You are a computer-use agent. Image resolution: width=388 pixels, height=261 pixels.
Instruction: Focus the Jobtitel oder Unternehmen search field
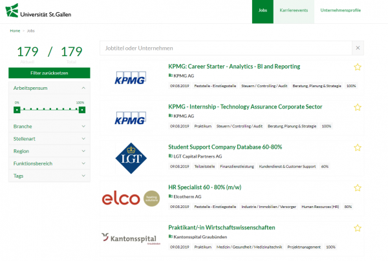point(226,48)
